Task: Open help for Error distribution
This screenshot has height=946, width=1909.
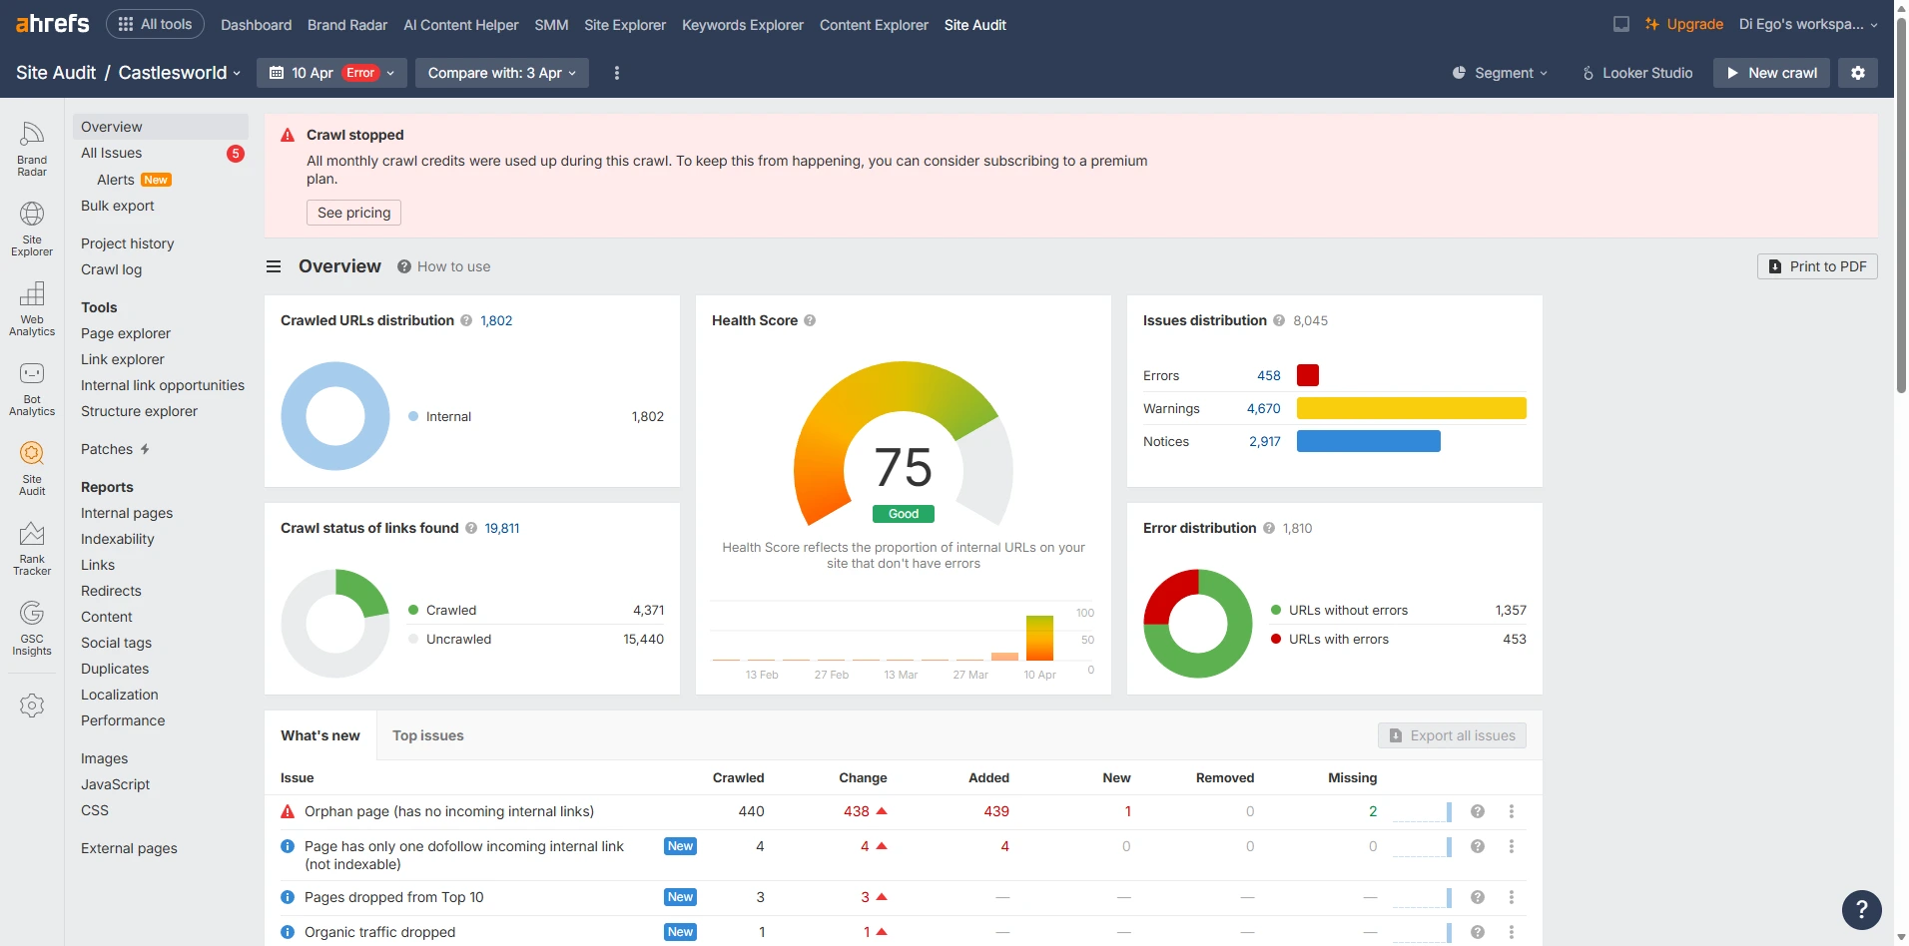Action: [x=1269, y=528]
